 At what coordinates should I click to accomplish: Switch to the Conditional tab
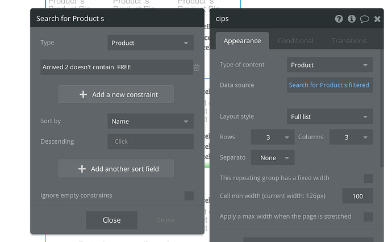point(295,41)
